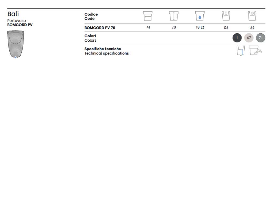Select the dark anthracite color swatch
Image resolution: width=274 pixels, height=205 pixels.
point(237,38)
